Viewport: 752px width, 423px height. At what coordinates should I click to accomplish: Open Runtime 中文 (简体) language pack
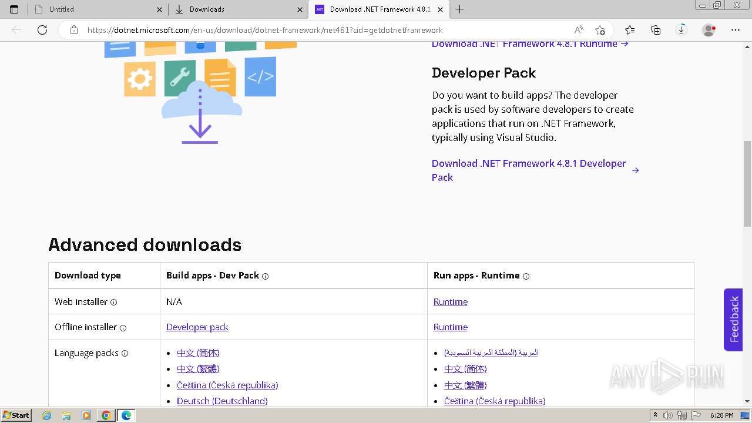[x=465, y=369]
